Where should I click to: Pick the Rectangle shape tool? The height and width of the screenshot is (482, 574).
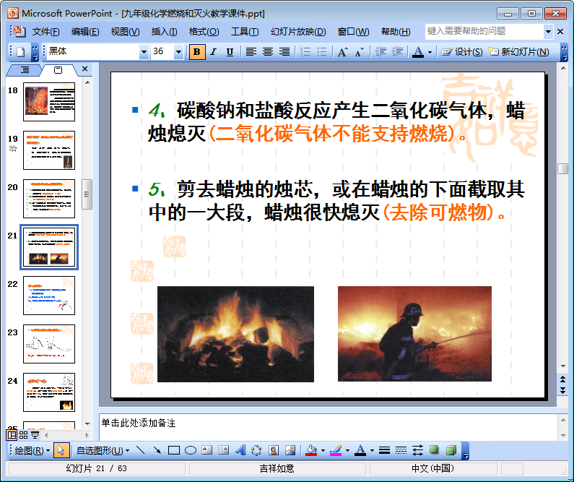click(173, 450)
